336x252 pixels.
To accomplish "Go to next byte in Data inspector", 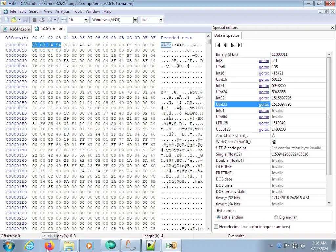I will coord(233,45).
